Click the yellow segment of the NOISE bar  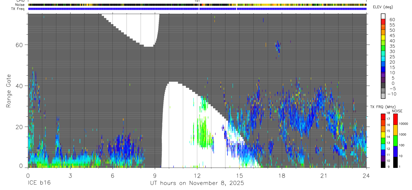coord(396,130)
